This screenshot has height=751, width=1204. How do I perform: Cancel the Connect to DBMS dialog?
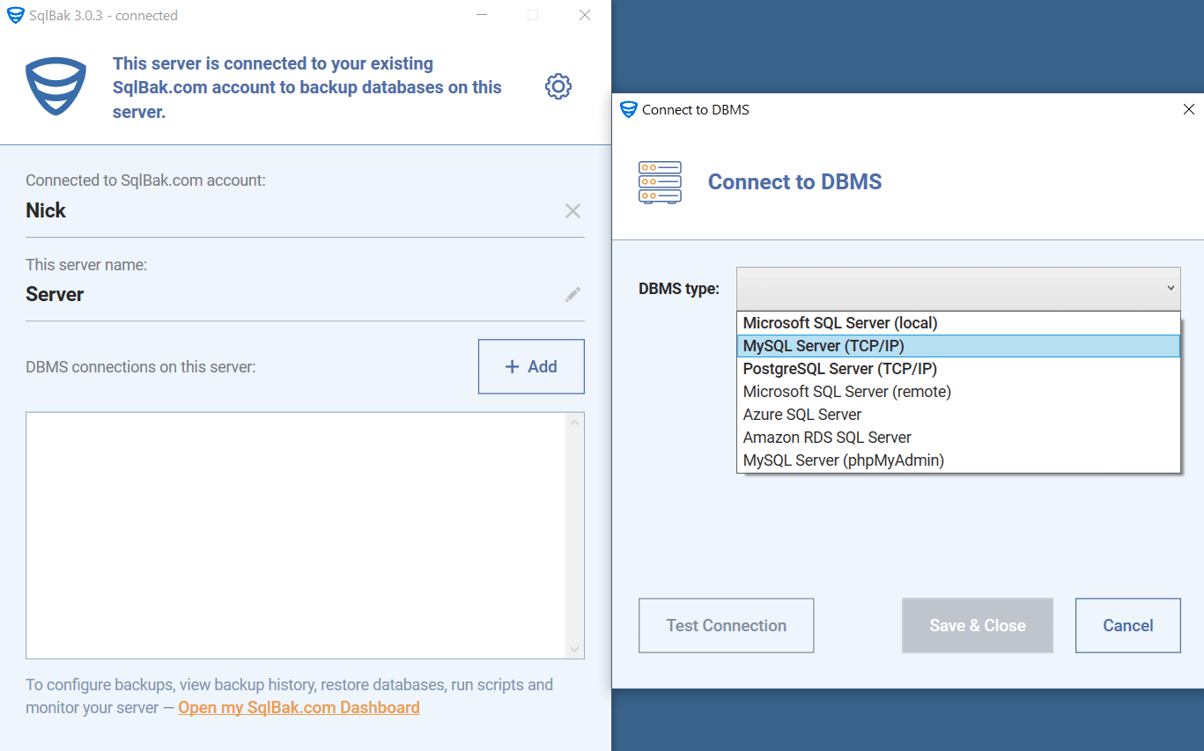click(1127, 625)
